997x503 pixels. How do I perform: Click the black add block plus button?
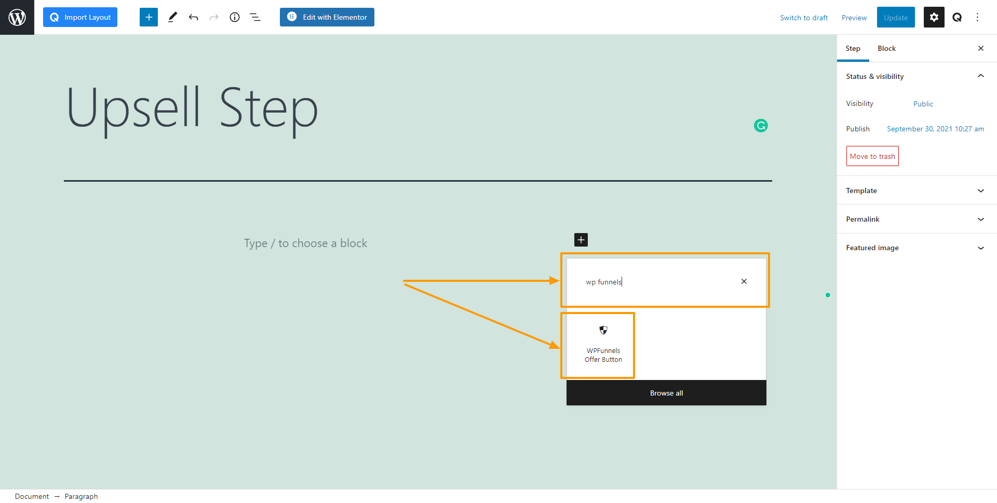(x=581, y=240)
